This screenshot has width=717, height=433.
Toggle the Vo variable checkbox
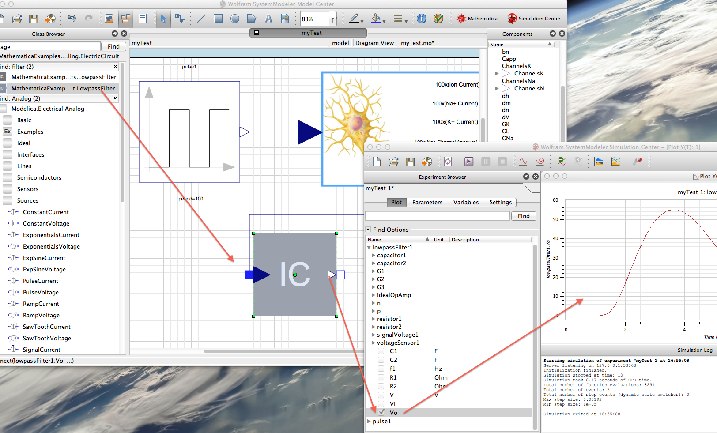pos(381,413)
